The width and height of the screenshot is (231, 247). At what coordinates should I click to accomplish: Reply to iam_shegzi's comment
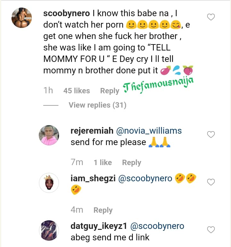tap(103, 210)
